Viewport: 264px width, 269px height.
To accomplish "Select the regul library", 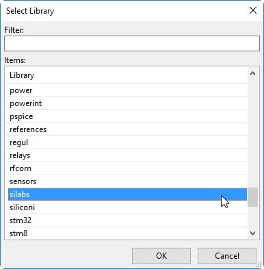I will pos(126,142).
